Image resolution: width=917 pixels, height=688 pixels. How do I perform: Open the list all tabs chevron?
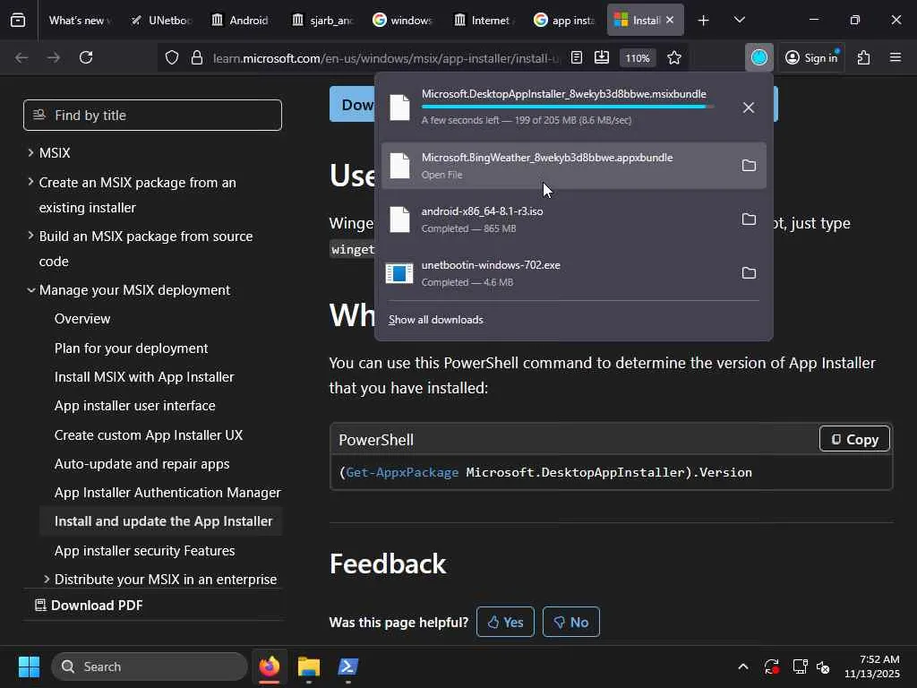[x=739, y=21]
